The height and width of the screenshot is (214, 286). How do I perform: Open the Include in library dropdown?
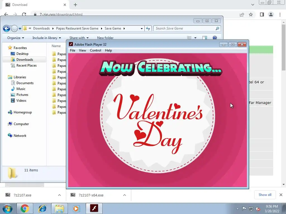point(47,38)
